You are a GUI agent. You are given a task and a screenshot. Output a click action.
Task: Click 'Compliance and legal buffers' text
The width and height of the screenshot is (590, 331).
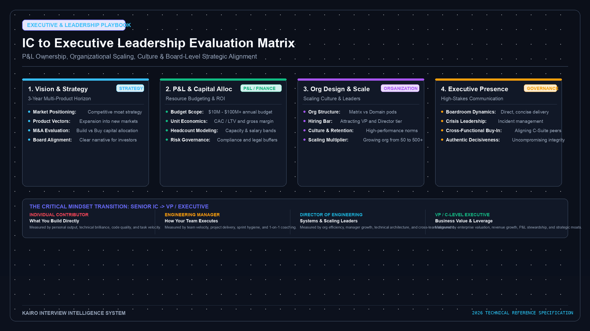click(247, 140)
